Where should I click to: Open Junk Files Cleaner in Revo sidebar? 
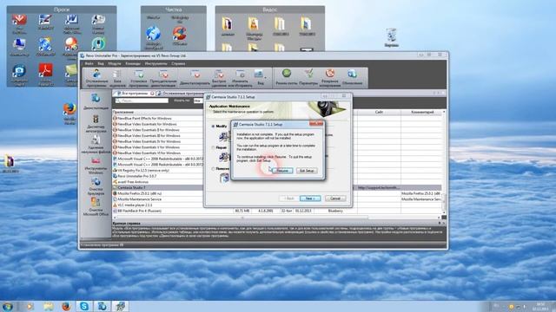click(x=96, y=145)
